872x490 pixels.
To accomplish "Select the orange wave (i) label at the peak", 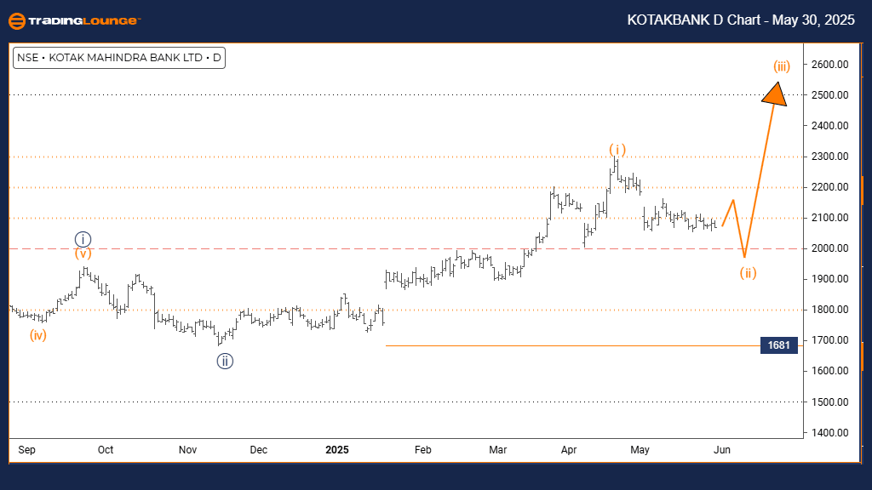I will tap(617, 150).
